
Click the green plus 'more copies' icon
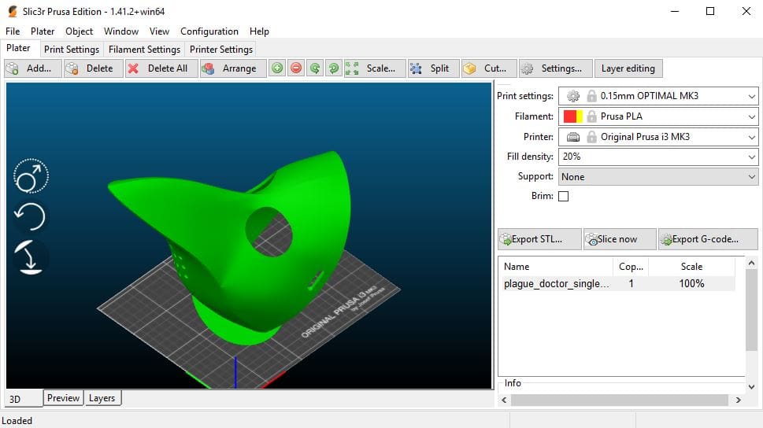tap(277, 68)
